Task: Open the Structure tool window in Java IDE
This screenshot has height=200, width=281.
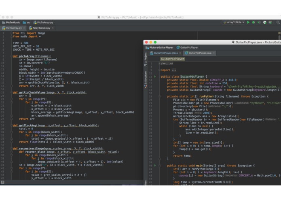Action: point(146,80)
